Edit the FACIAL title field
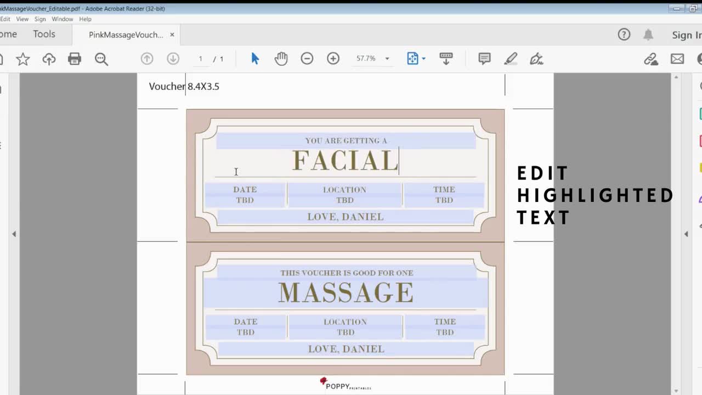702x395 pixels. pyautogui.click(x=346, y=162)
